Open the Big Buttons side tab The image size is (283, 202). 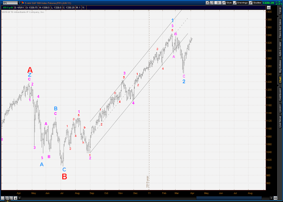click(x=280, y=66)
